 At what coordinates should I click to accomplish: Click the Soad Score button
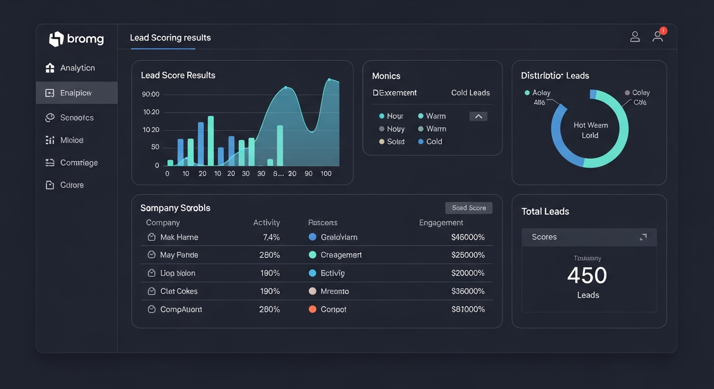(469, 208)
